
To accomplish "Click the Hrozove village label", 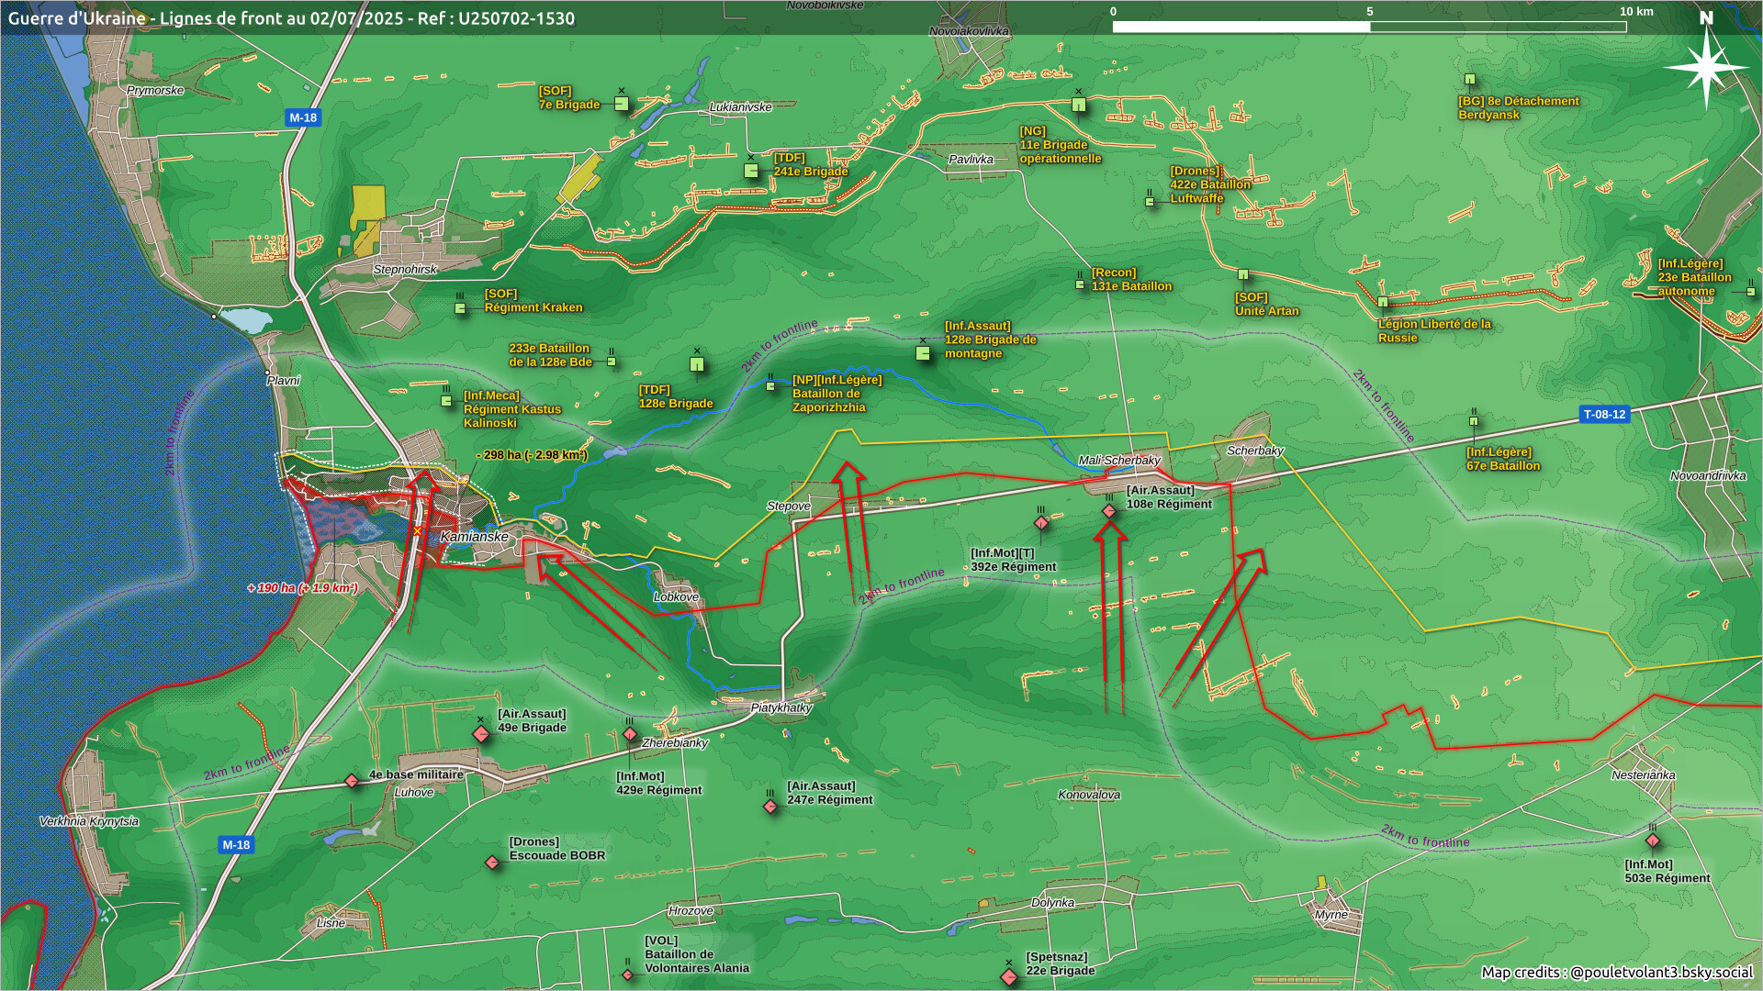I will [691, 910].
